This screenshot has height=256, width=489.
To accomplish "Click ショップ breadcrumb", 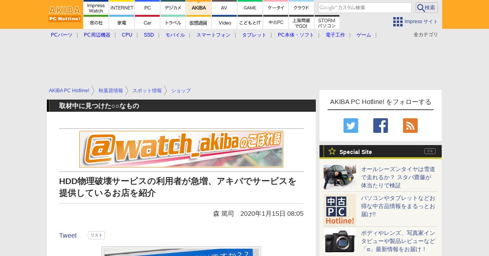I will [x=181, y=91].
